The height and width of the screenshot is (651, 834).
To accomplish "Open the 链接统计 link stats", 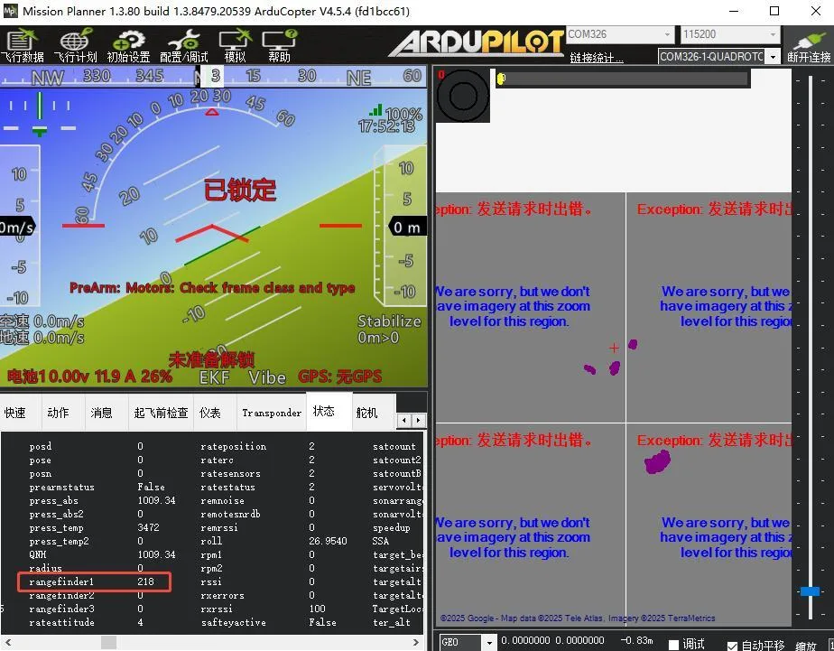I will coord(597,58).
